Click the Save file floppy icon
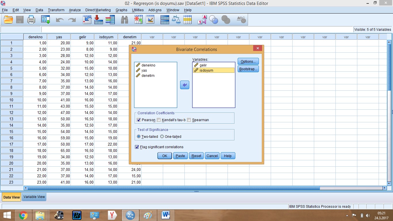Image resolution: width=393 pixels, height=221 pixels. pyautogui.click(x=20, y=20)
